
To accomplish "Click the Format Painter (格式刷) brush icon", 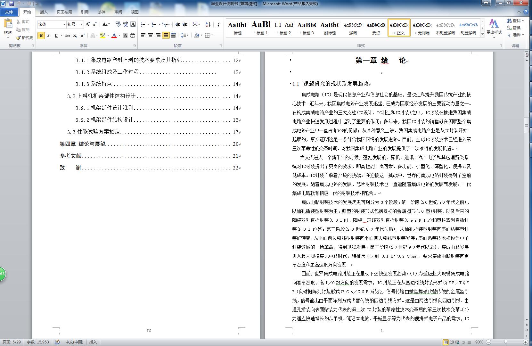I will pos(18,38).
